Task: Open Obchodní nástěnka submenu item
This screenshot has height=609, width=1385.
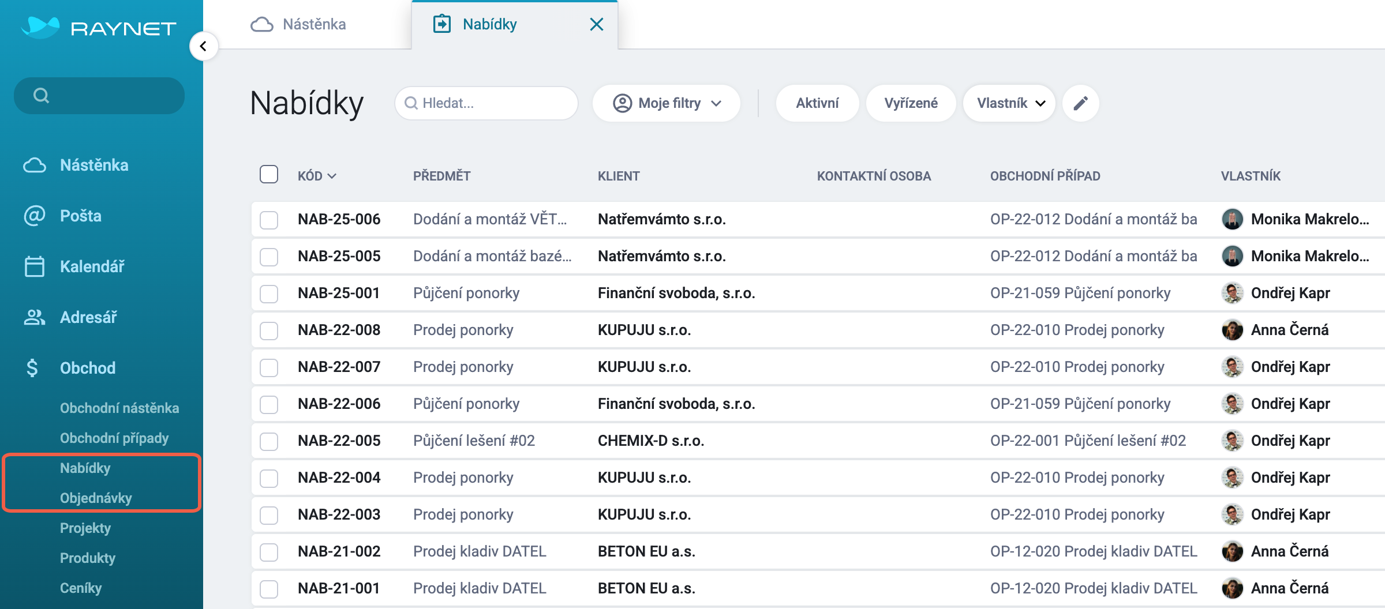Action: (119, 408)
